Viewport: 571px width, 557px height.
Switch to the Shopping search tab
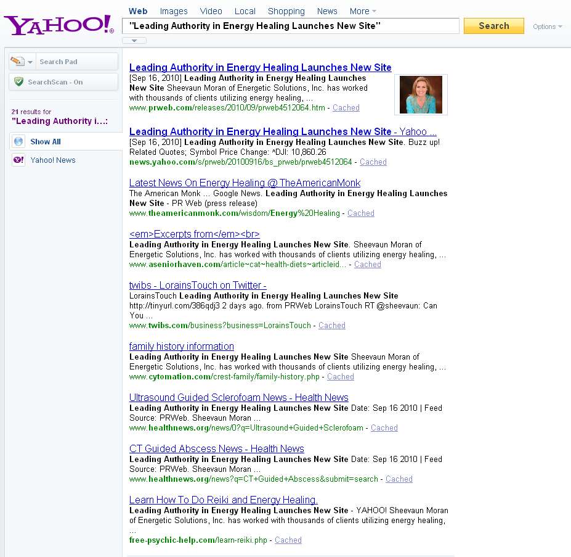coord(286,11)
